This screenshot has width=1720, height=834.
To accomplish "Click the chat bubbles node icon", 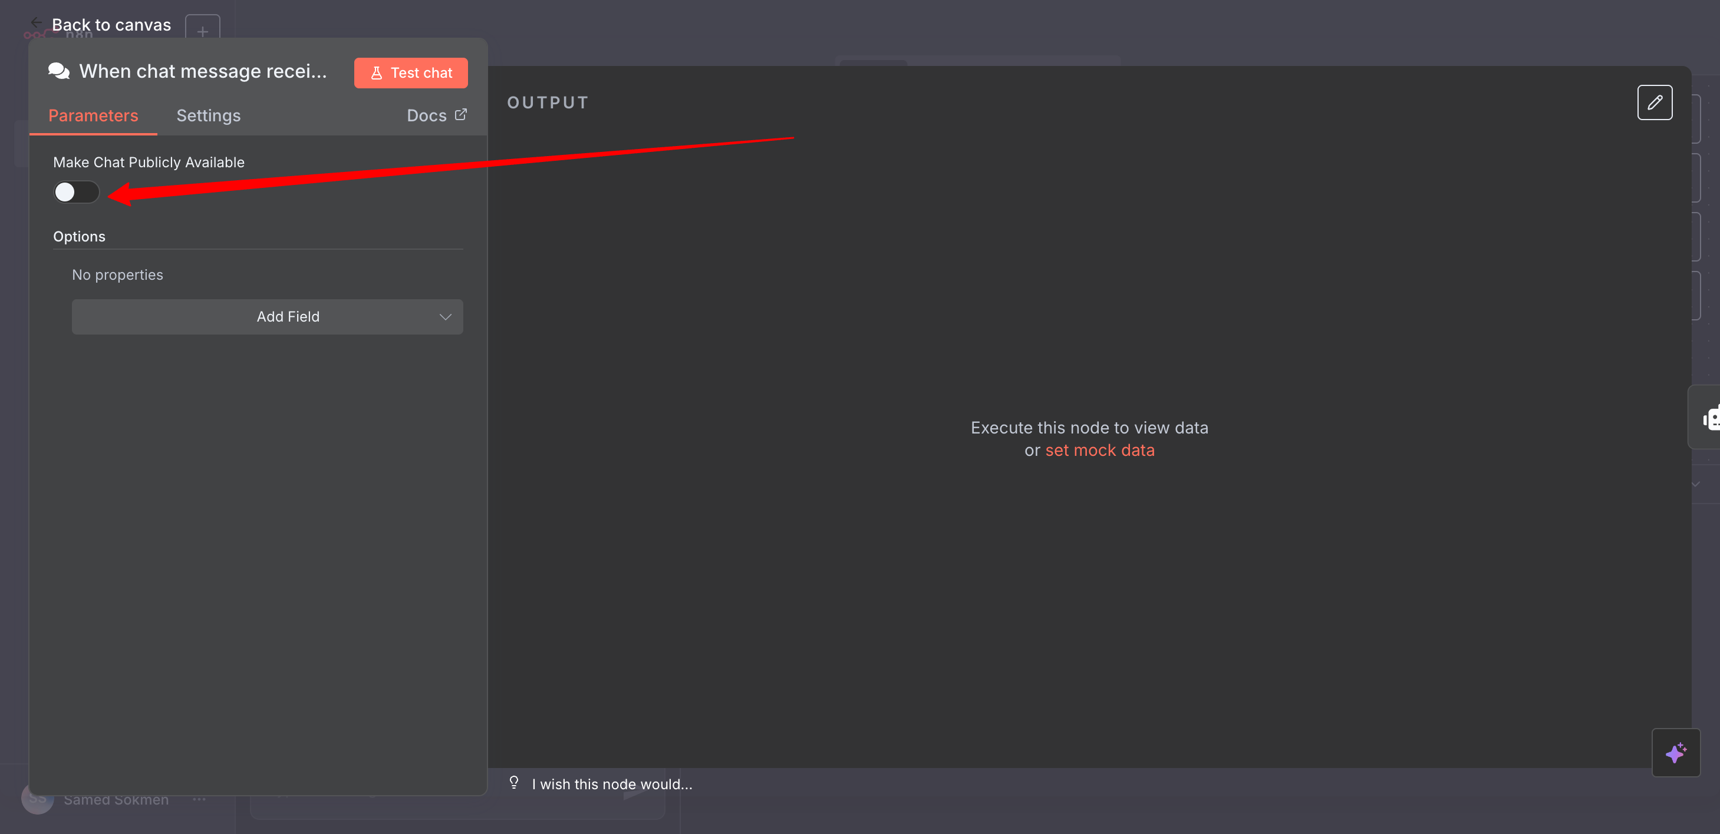I will pos(59,71).
